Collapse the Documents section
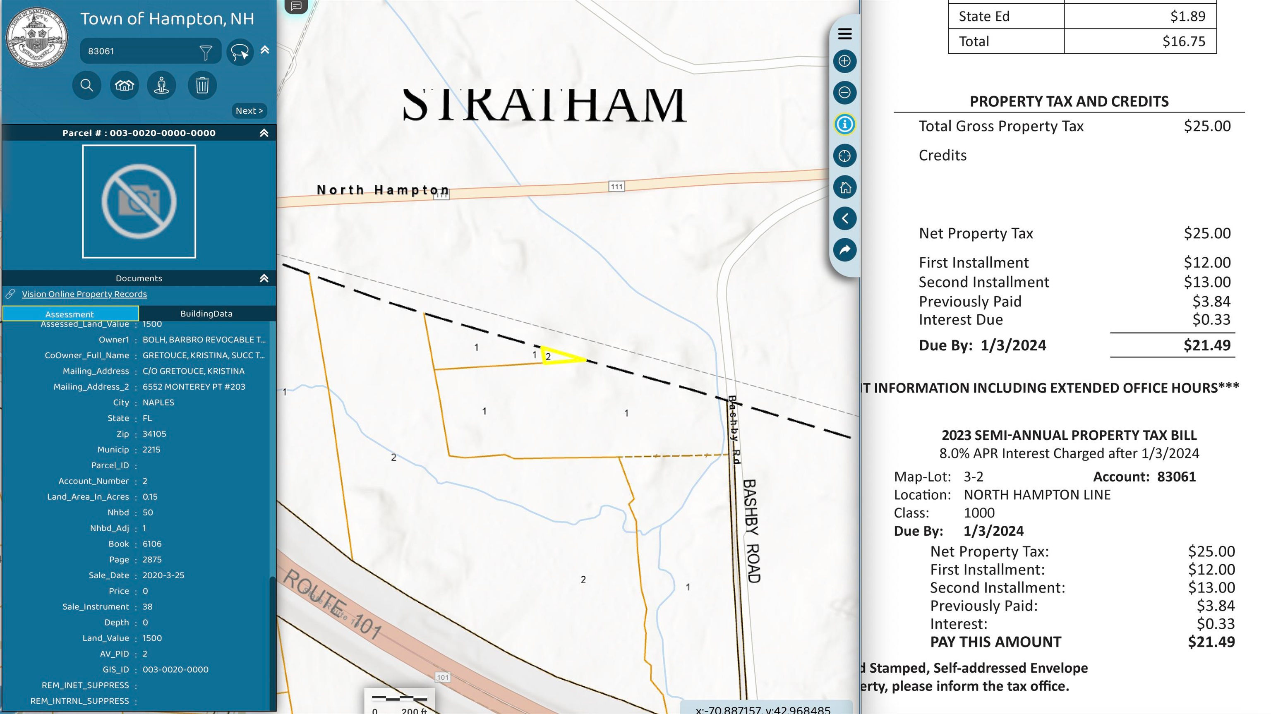Image resolution: width=1271 pixels, height=714 pixels. point(264,278)
